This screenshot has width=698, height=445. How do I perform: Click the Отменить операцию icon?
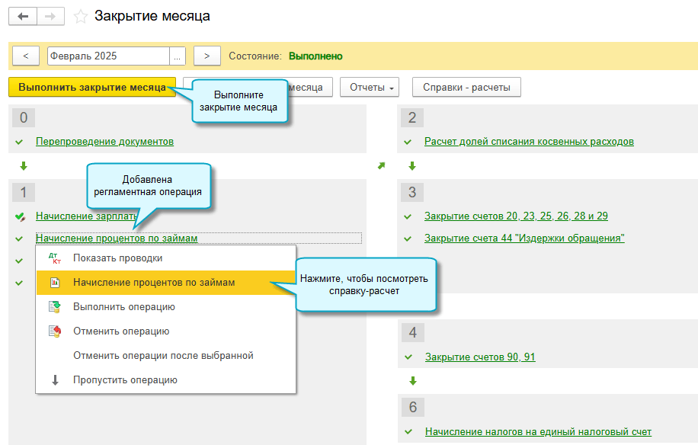[x=54, y=331]
